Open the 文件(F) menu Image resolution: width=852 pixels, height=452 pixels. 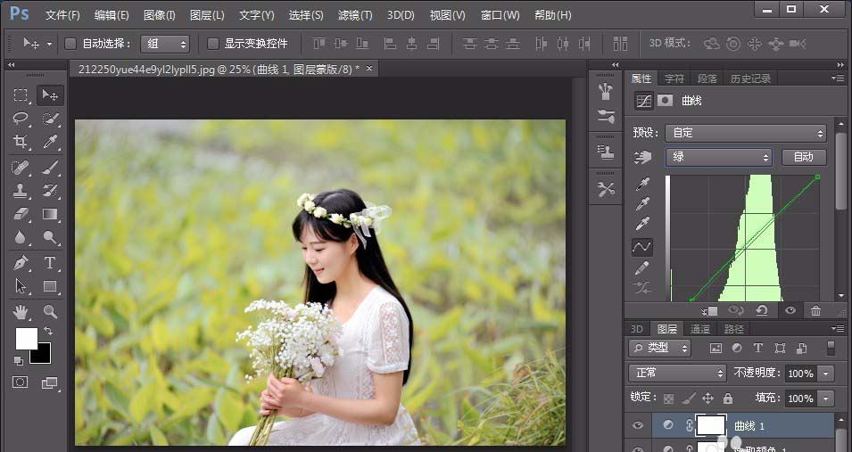click(62, 15)
